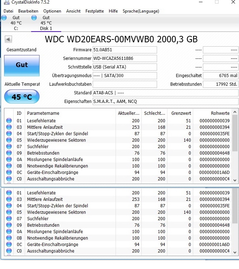Open the Bearbeiten menu
239x269 pixels.
(x=28, y=11)
